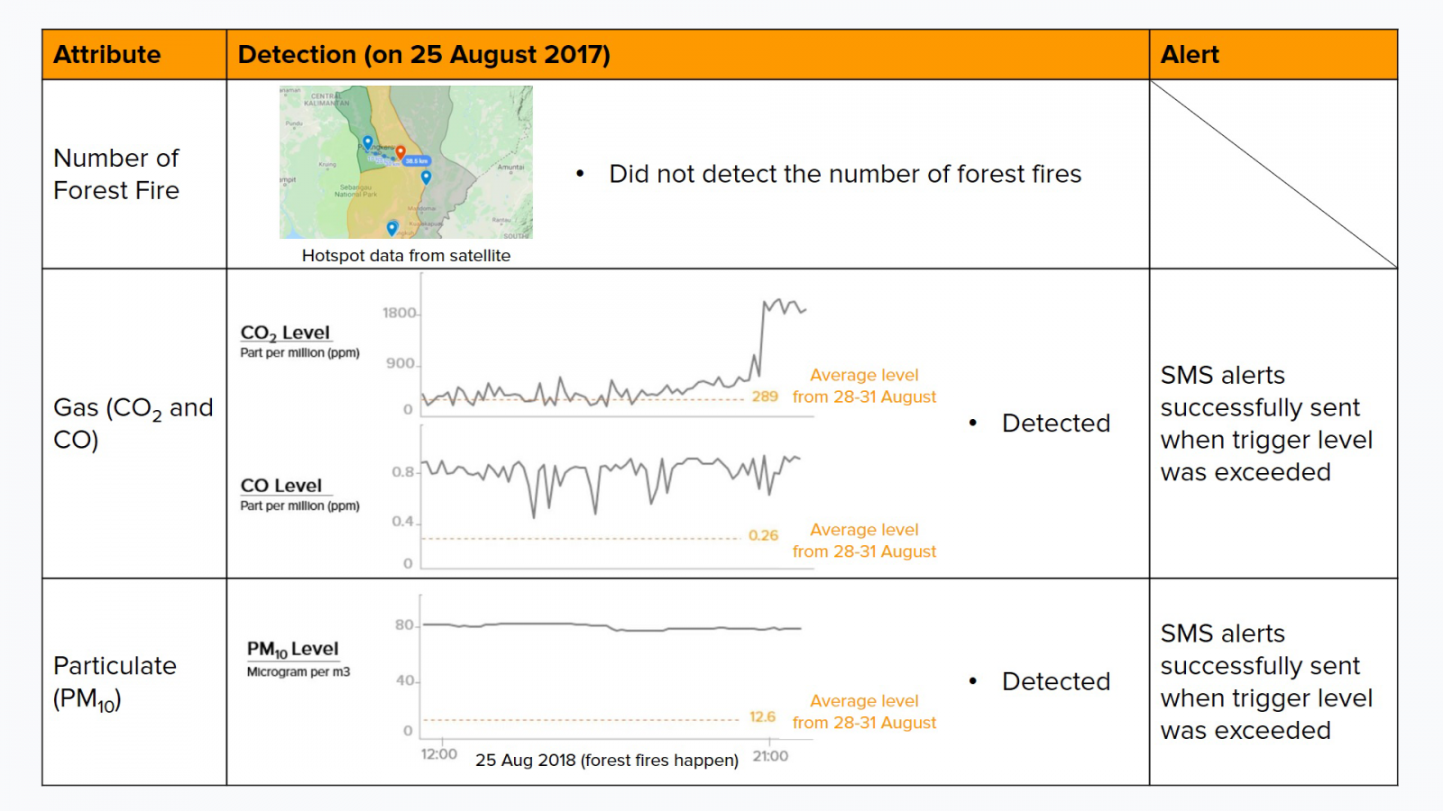Click the Number of Forest Fire cell
Screen dimensions: 1443x811
pyautogui.click(x=116, y=174)
